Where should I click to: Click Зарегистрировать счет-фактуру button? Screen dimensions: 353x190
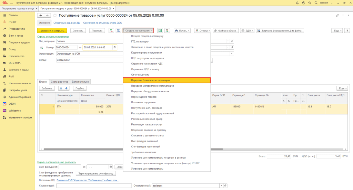pyautogui.click(x=96, y=173)
